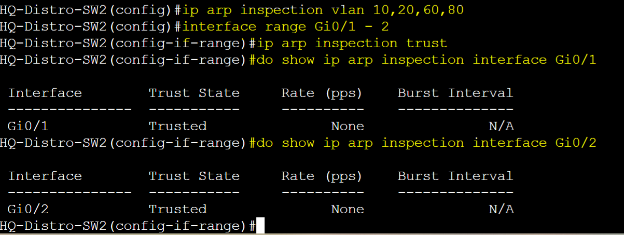This screenshot has height=235, width=624.
Task: Click the first 'Rate (pps)' column header
Action: point(322,93)
